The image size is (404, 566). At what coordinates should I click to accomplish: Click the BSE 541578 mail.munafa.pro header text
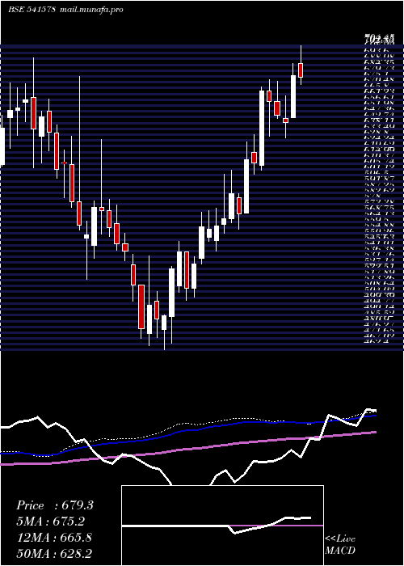[65, 10]
